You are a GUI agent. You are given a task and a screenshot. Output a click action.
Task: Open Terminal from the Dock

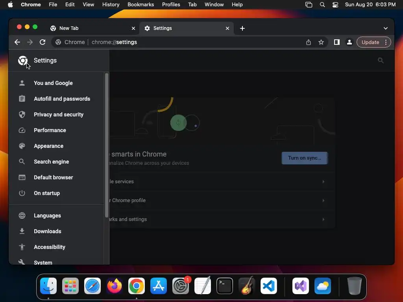[225, 286]
